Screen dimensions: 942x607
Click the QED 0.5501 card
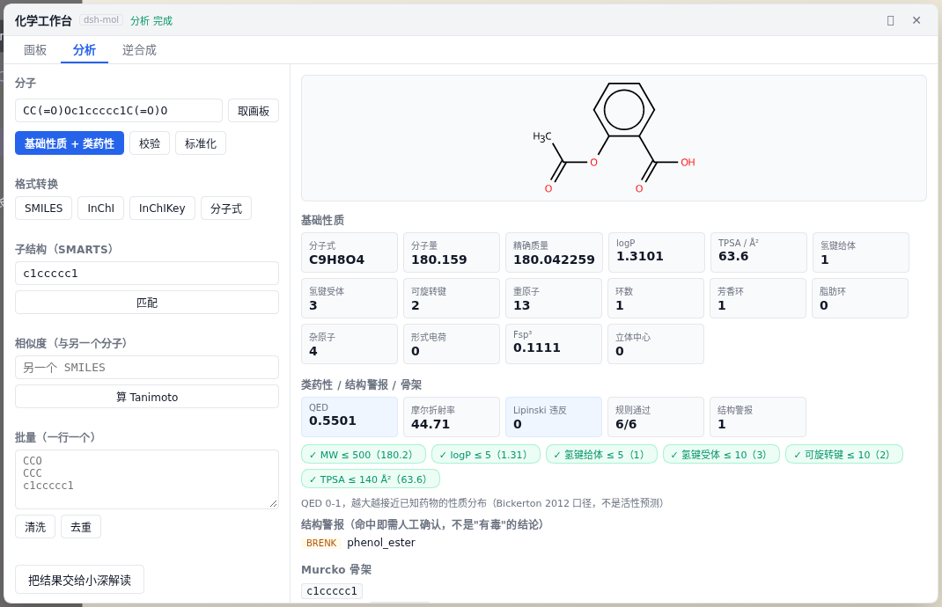click(350, 417)
